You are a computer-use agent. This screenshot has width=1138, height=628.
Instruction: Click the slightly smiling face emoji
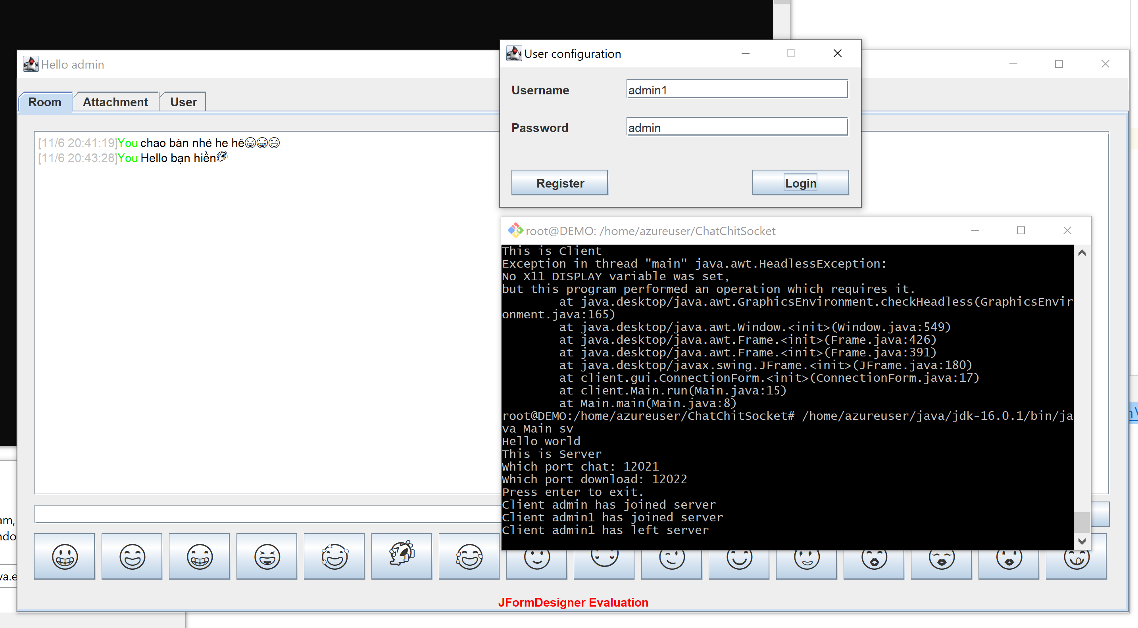[x=536, y=559]
